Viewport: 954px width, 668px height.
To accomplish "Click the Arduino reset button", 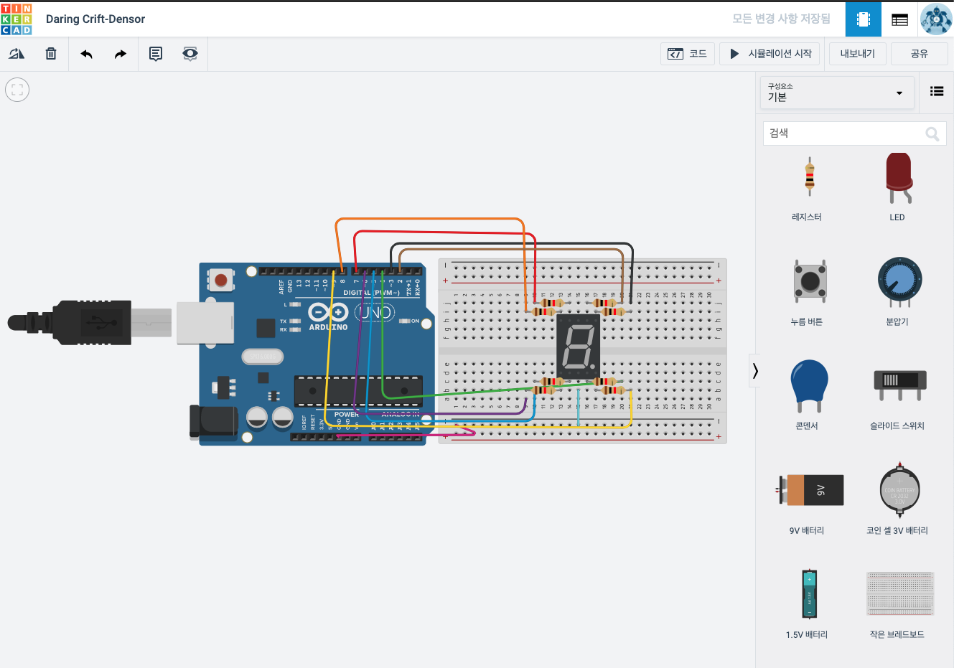I will point(220,280).
